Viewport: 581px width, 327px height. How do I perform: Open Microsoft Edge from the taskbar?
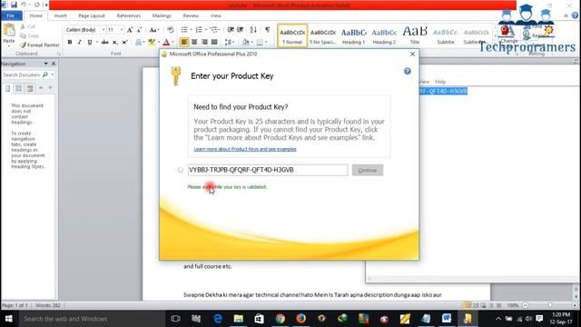coord(218,319)
